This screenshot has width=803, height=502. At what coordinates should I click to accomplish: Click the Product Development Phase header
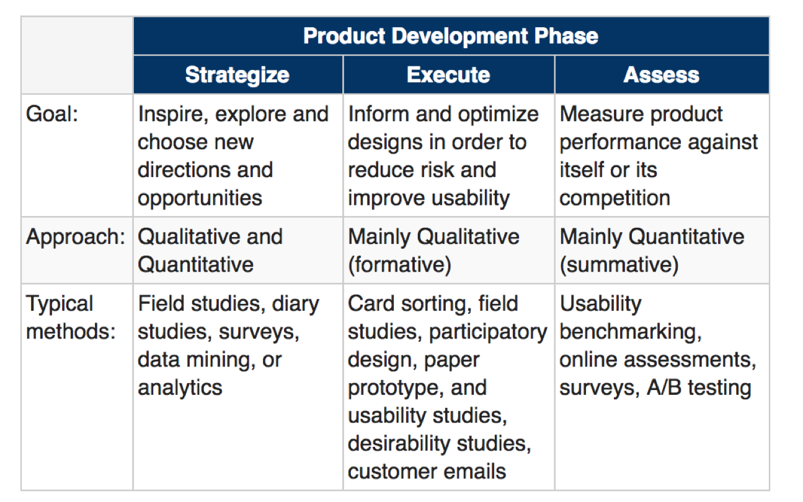point(450,36)
